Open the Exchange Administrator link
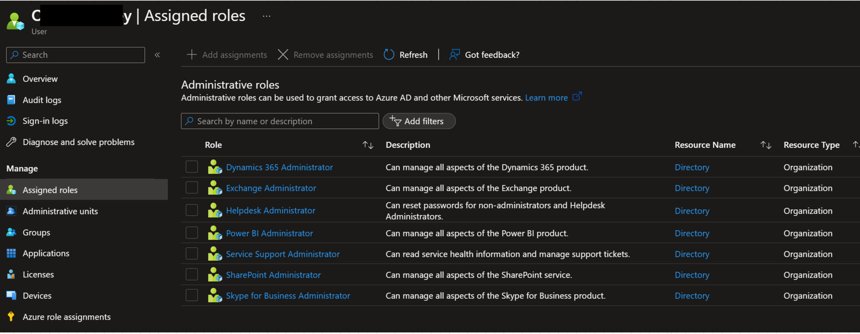860x334 pixels. point(271,188)
